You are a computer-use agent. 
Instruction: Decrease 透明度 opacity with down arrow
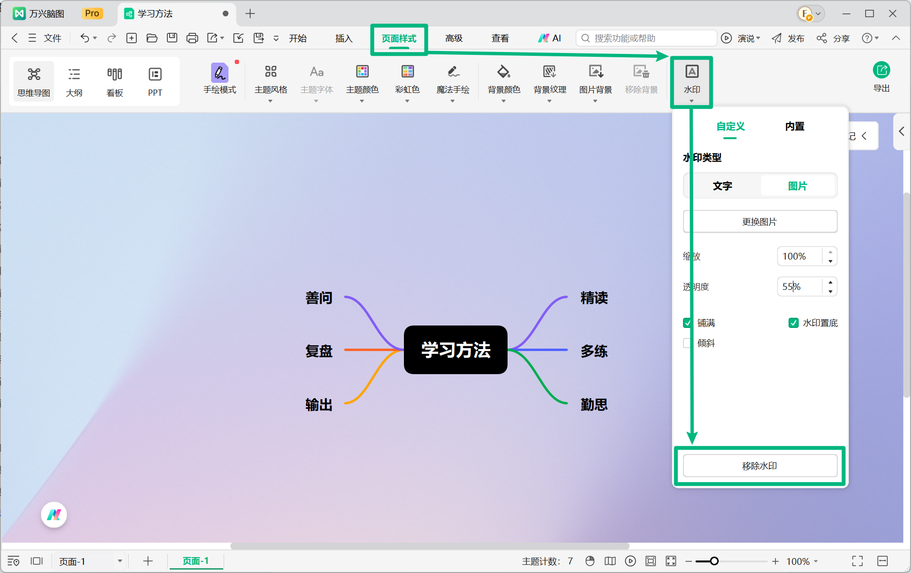831,291
